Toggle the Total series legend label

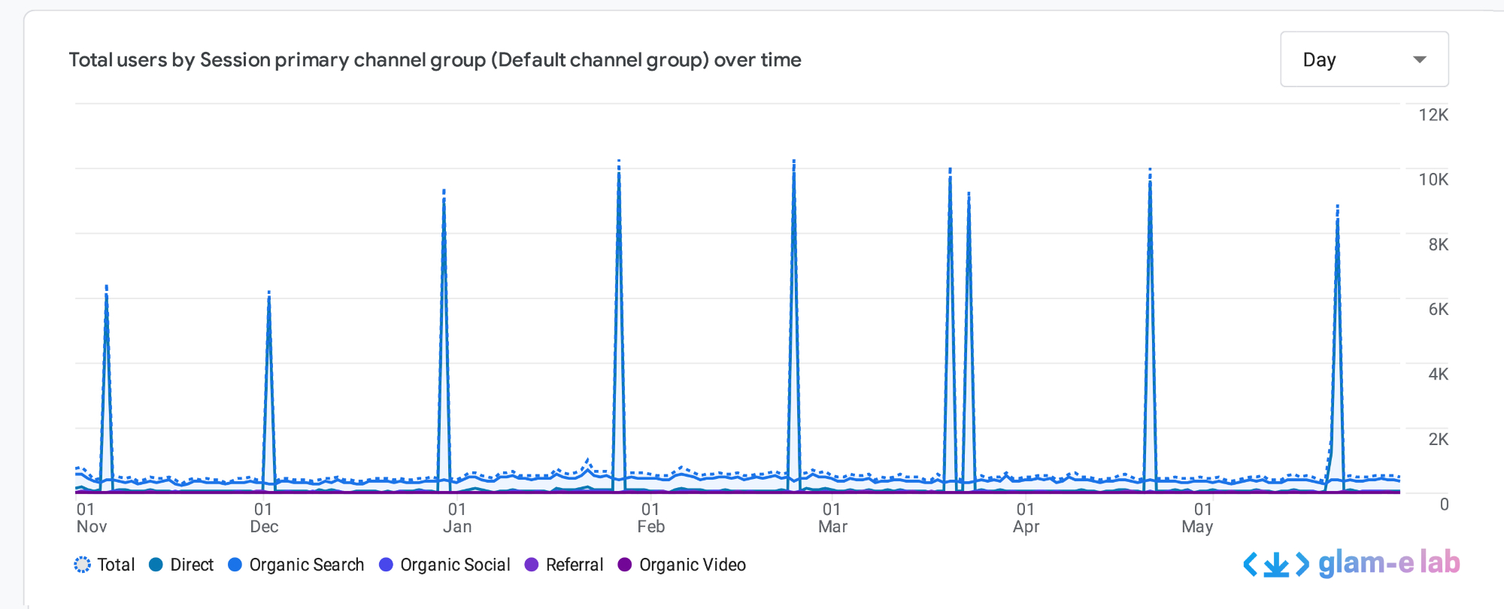[x=116, y=565]
